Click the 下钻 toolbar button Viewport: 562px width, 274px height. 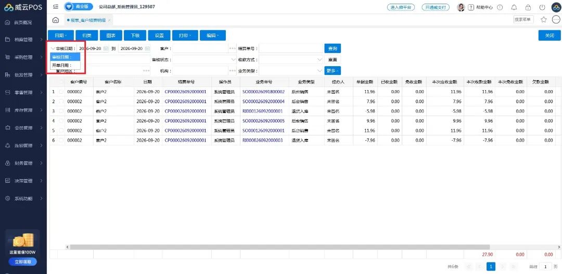(135, 35)
